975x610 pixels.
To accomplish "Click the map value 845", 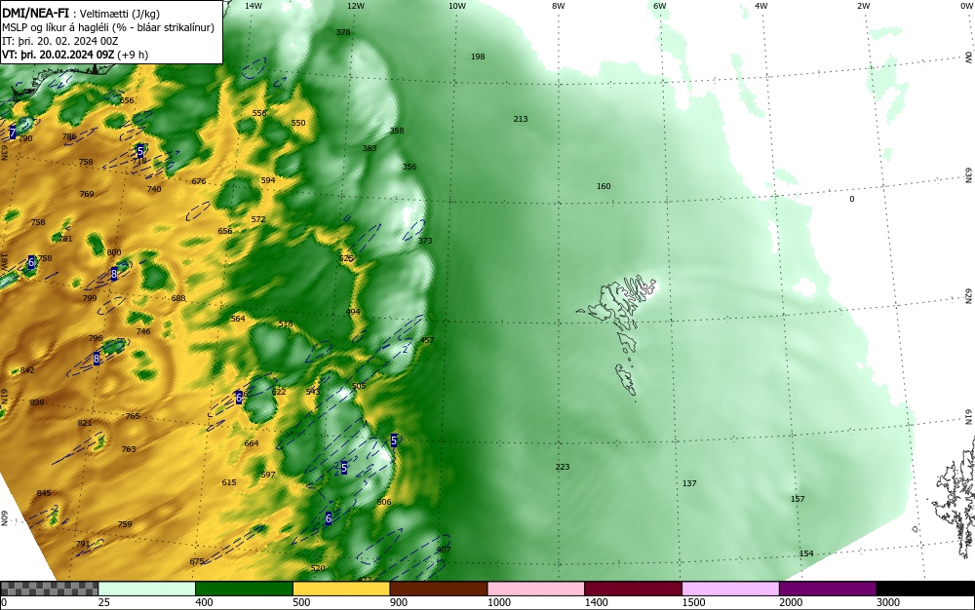I will coord(44,493).
